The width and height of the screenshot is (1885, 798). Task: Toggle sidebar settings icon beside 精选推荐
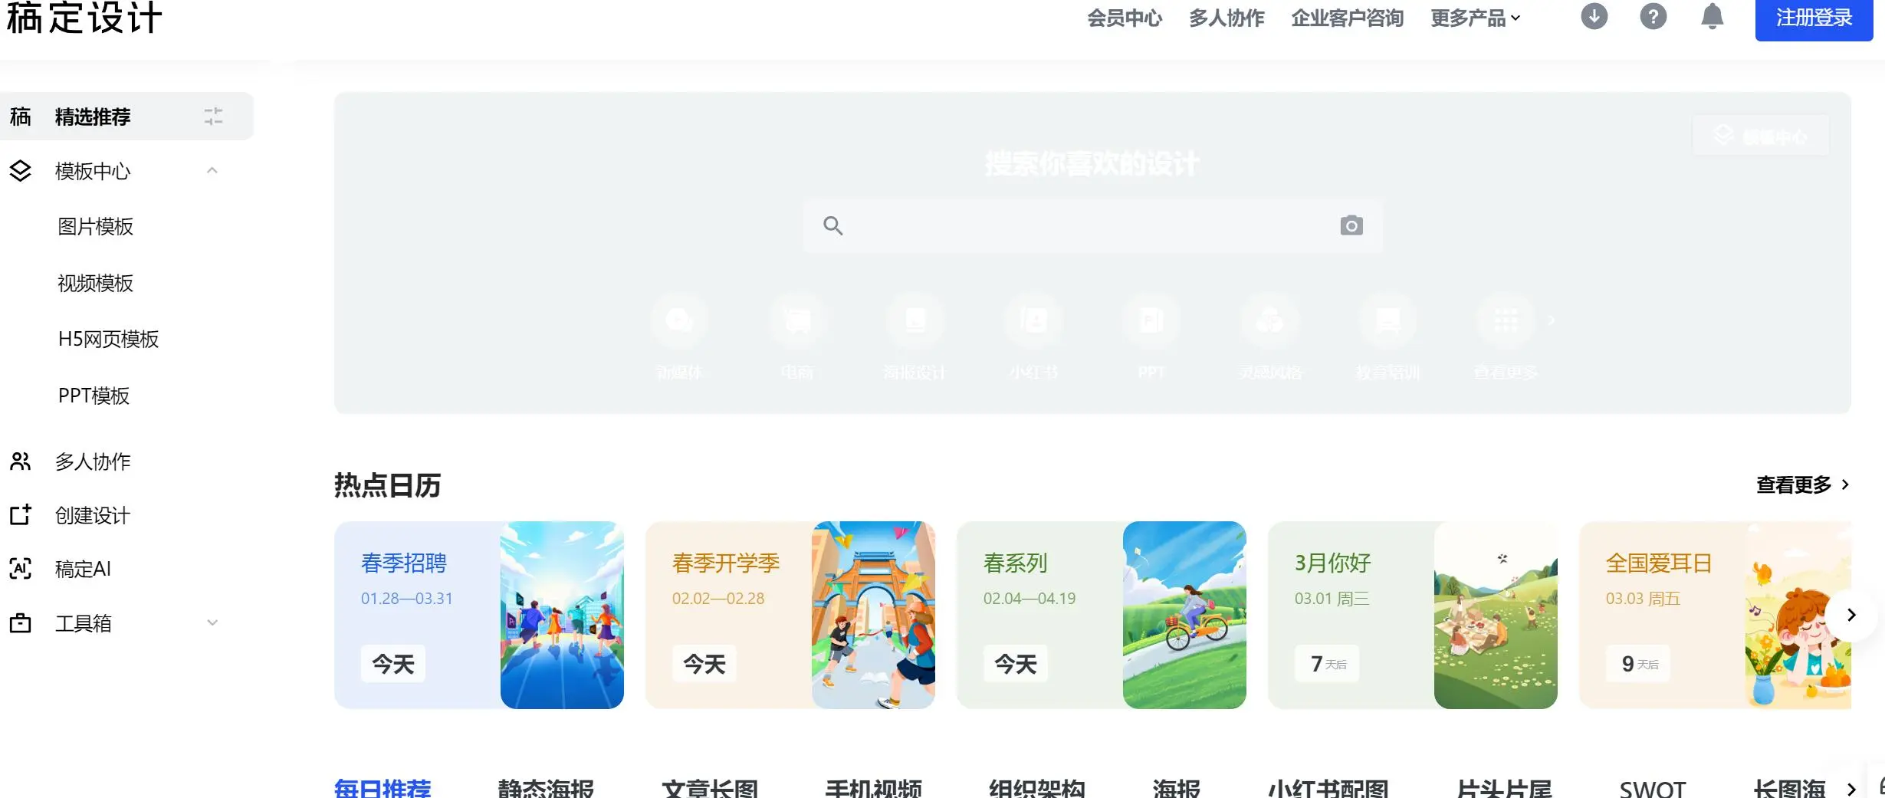tap(213, 117)
